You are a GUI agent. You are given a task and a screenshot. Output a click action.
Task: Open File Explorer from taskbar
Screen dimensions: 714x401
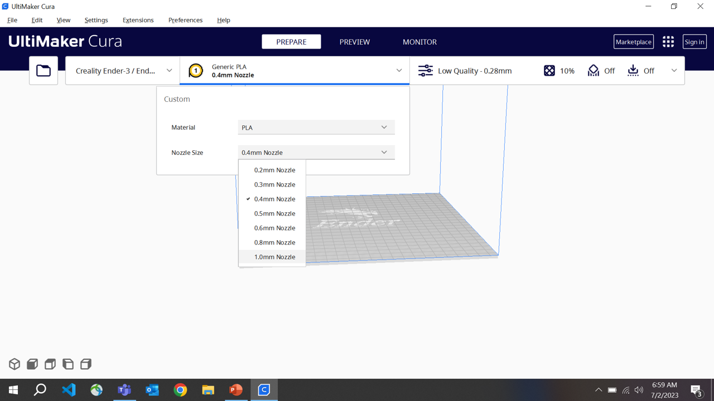coord(208,390)
